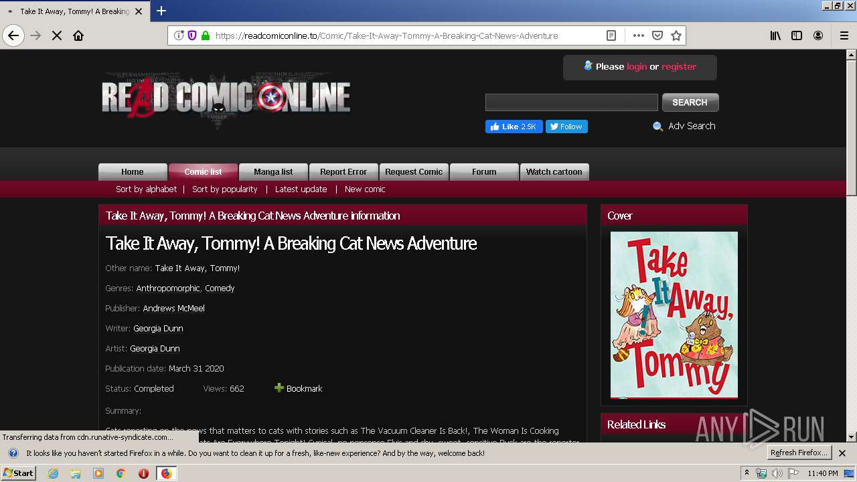Click the SEARCH button
Image resolution: width=857 pixels, height=482 pixels.
690,102
